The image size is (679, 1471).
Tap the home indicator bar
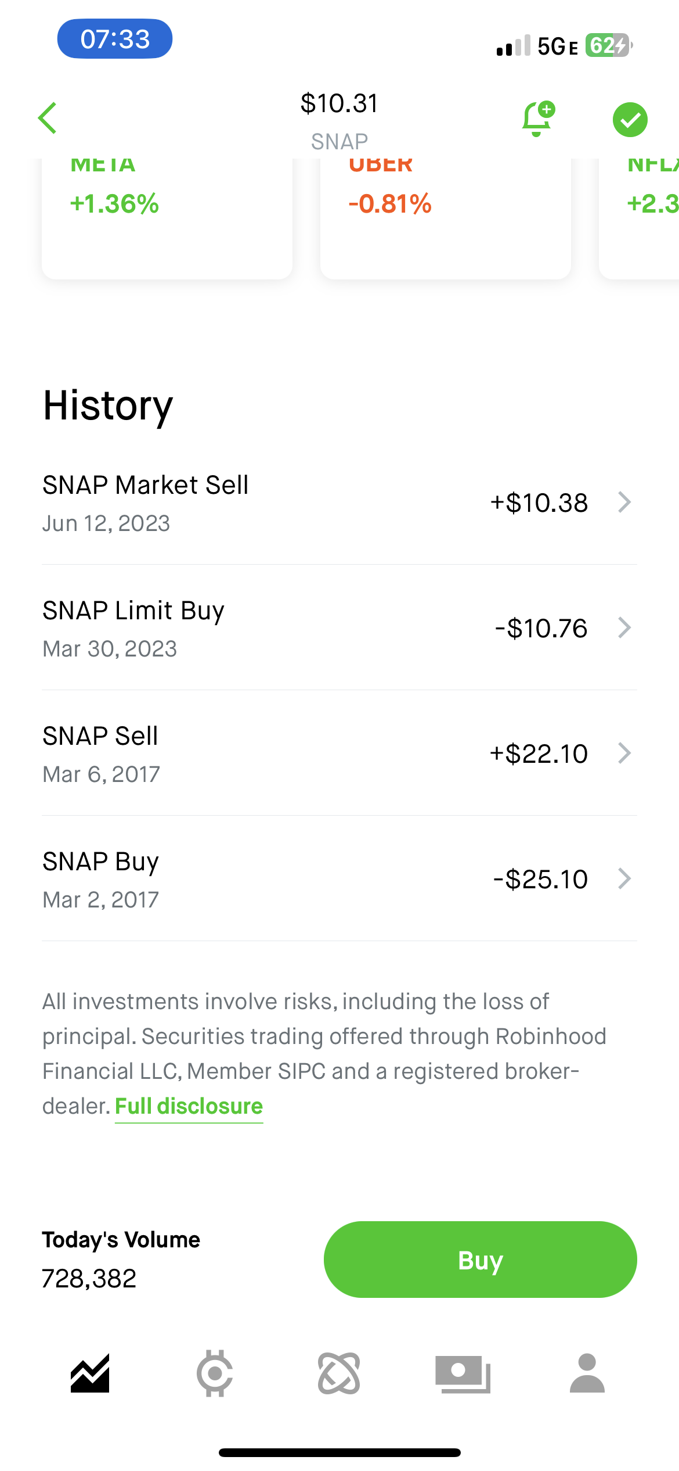point(339,1452)
